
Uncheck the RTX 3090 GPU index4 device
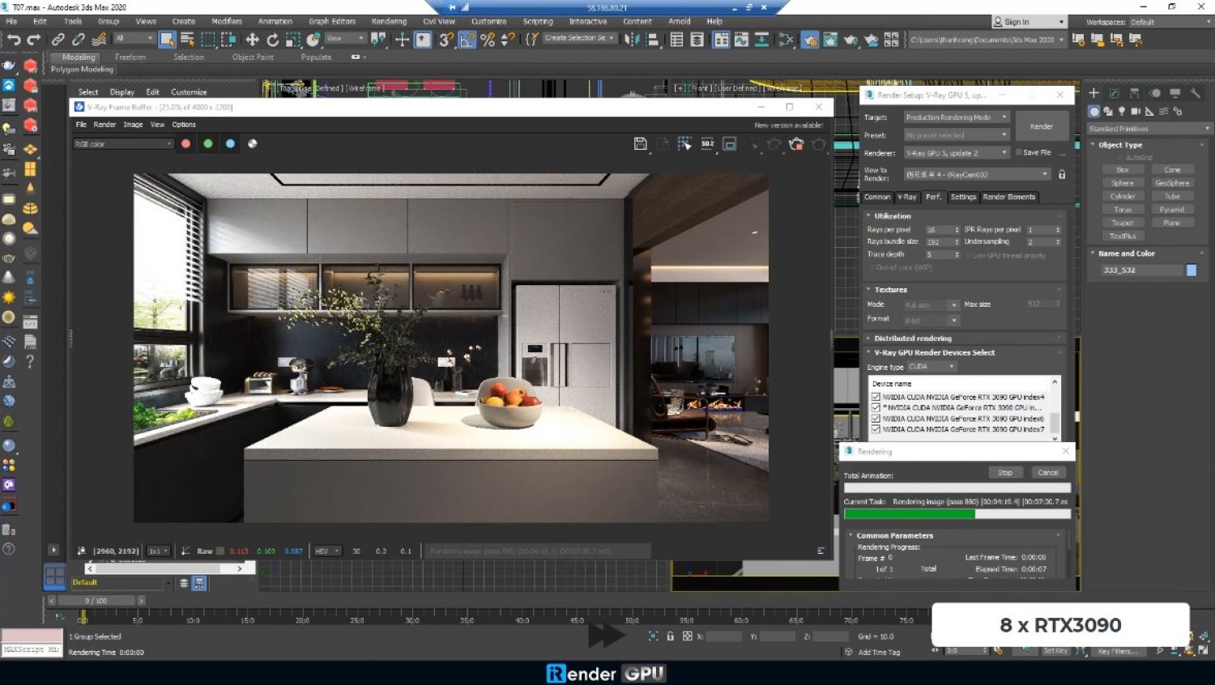[876, 398]
